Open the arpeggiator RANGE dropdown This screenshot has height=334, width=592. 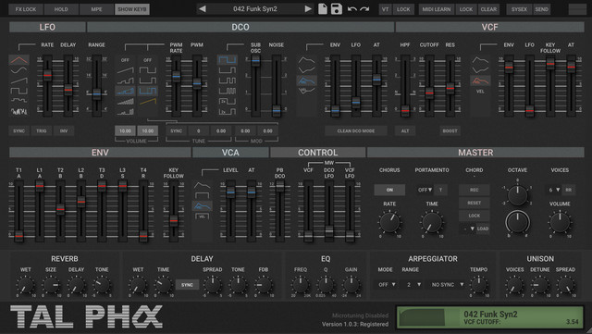pos(413,285)
